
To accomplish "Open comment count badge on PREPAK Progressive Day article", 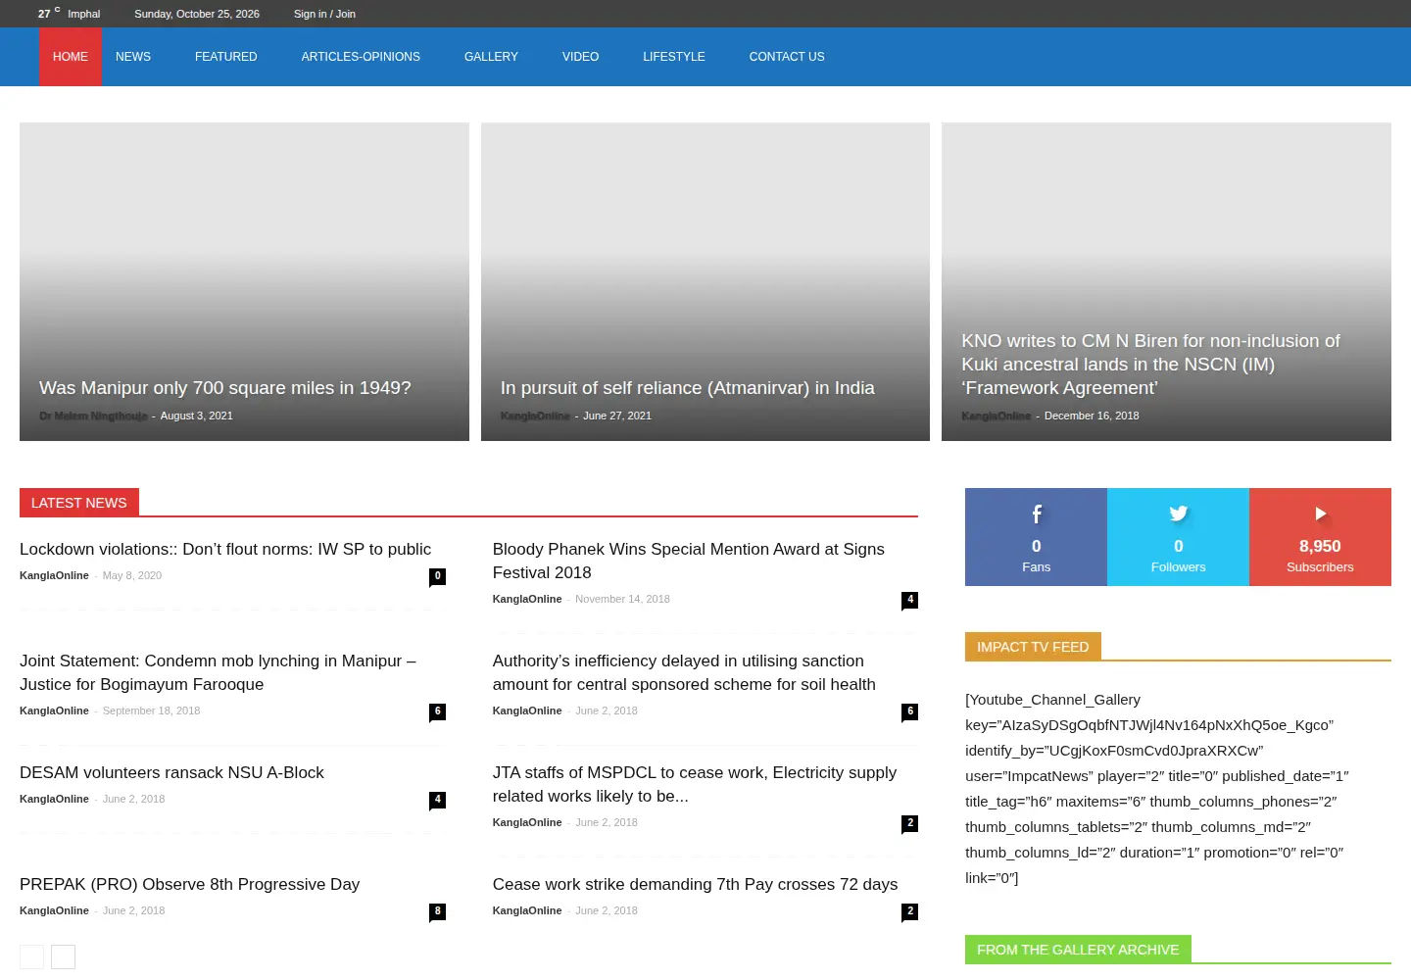I will click(x=437, y=911).
